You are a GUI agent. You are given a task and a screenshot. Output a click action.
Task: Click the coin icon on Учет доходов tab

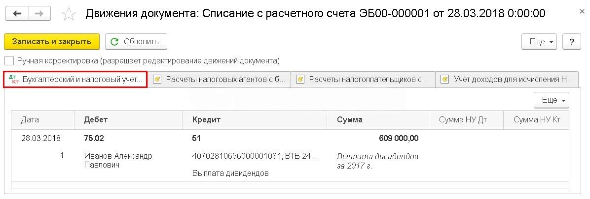pos(444,80)
